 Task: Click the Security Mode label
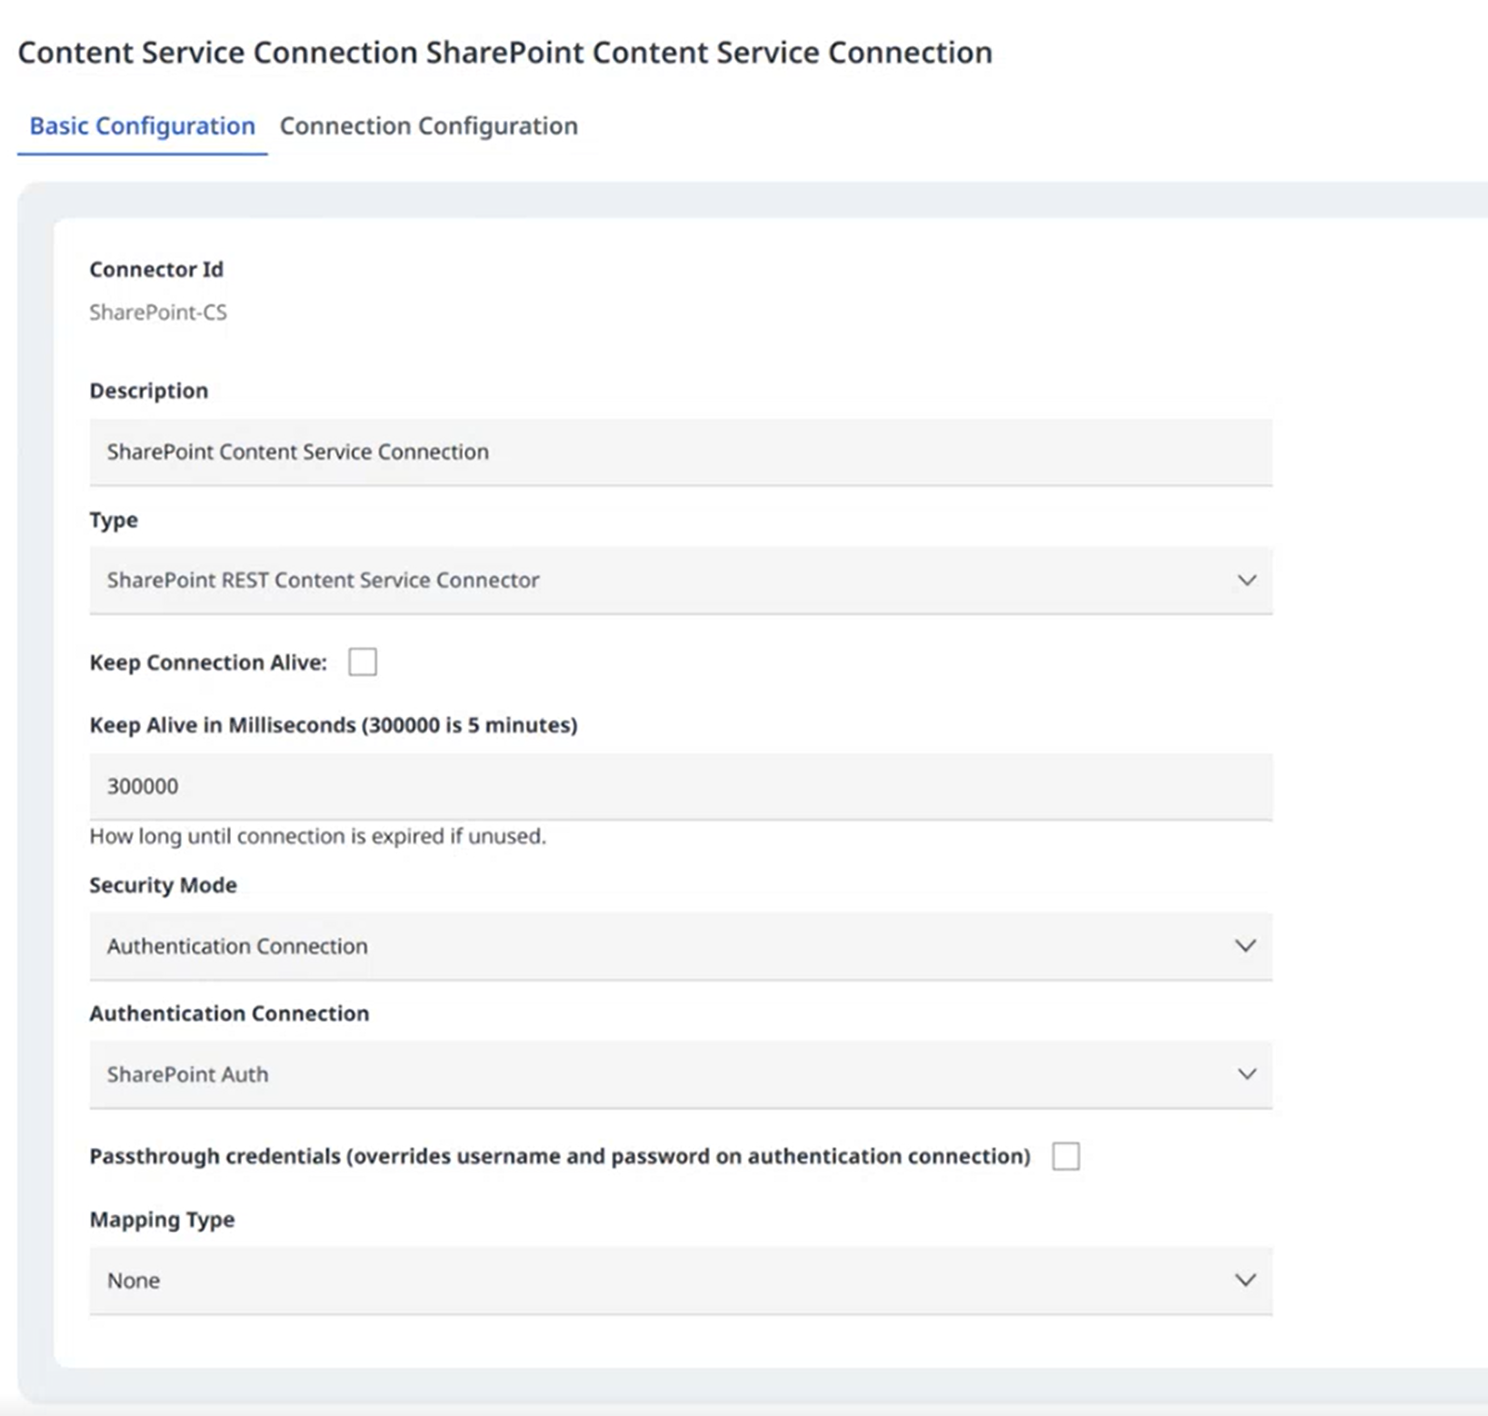tap(163, 885)
